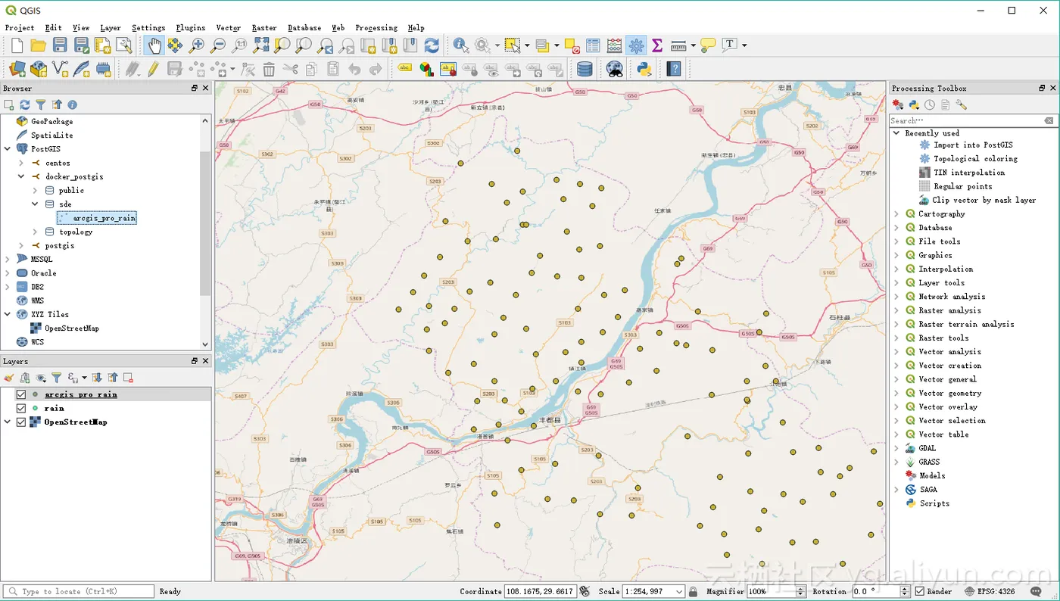1060x601 pixels.
Task: Expand the topology schema node
Action: click(36, 232)
